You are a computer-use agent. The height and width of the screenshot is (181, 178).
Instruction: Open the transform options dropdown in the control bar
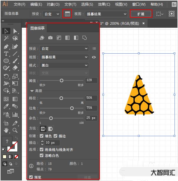coord(160,14)
